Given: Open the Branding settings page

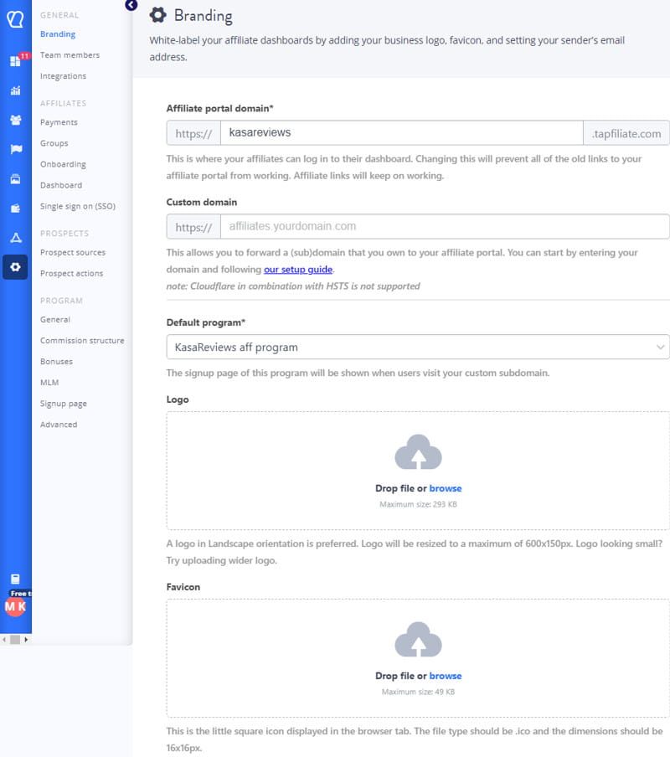Looking at the screenshot, I should [58, 34].
